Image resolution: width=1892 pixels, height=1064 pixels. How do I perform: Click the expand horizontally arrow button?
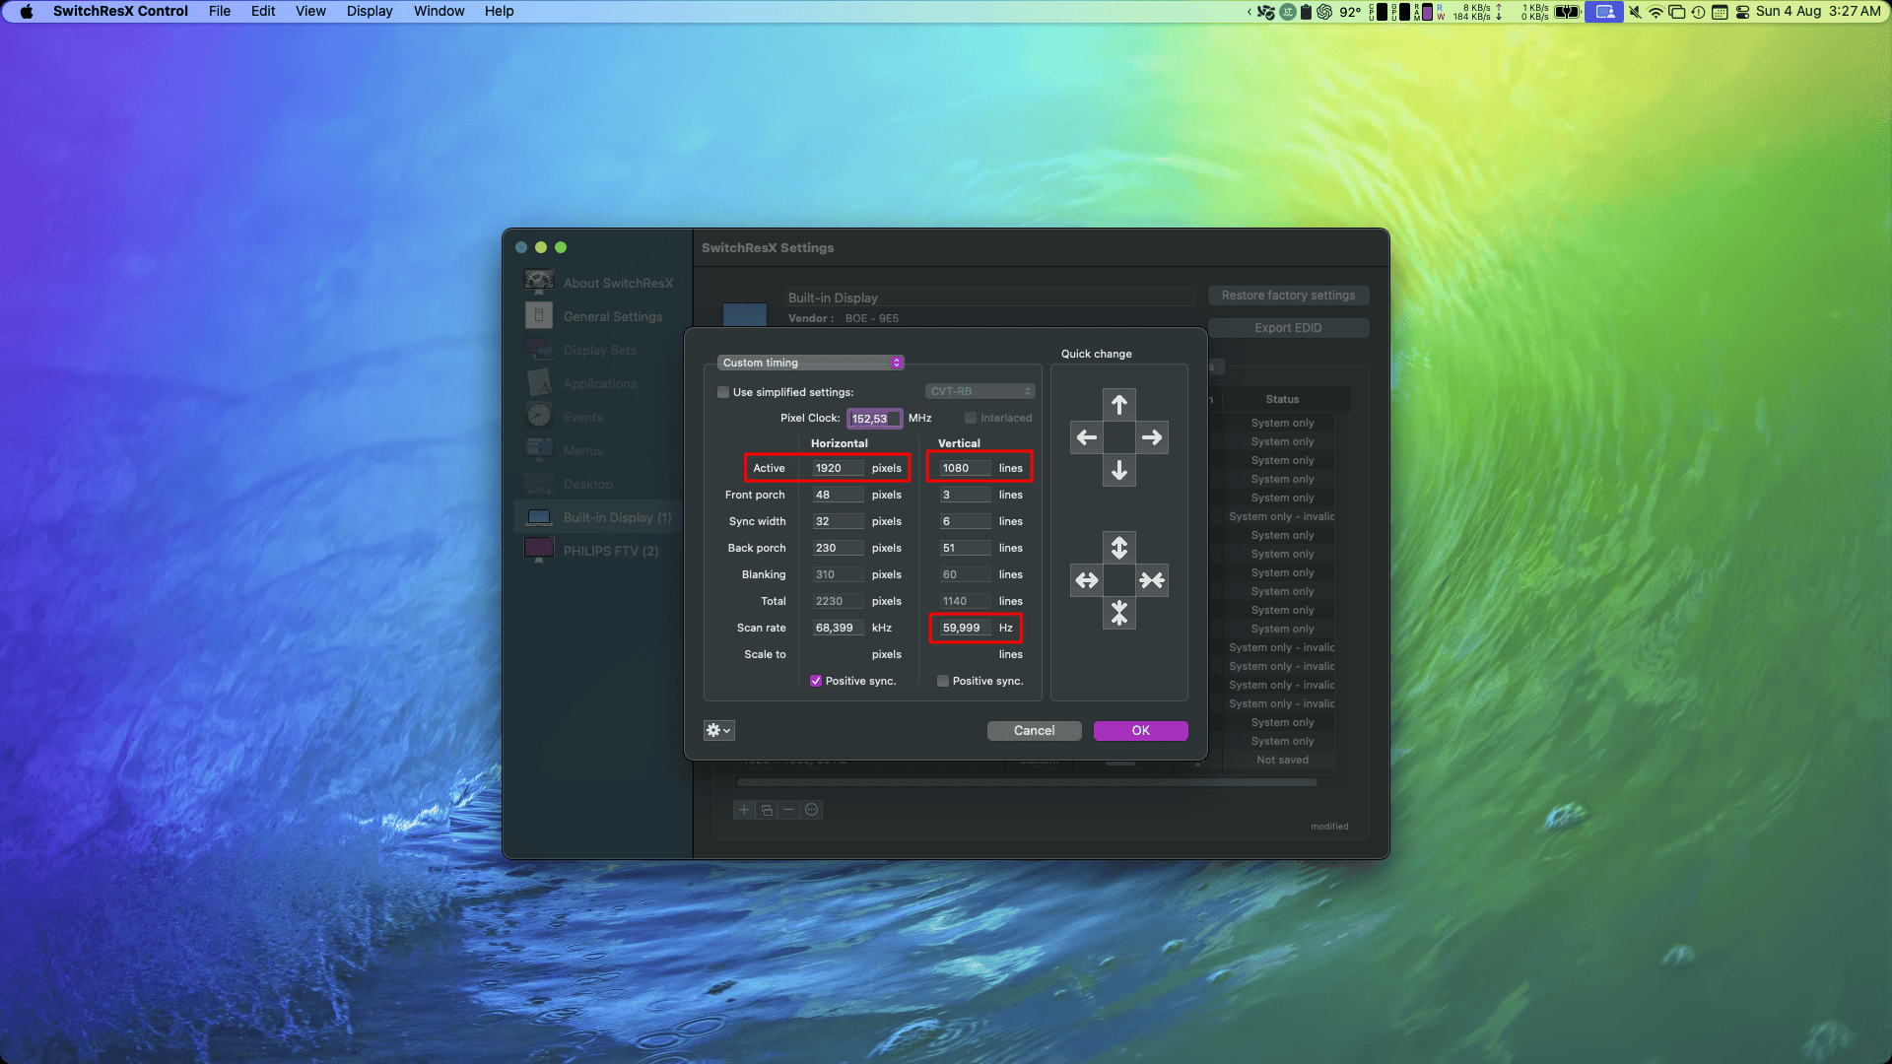[1087, 580]
